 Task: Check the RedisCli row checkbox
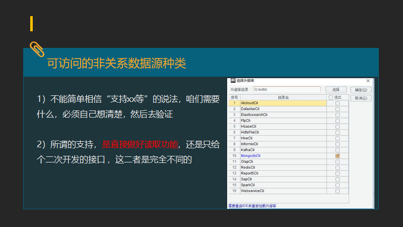tap(338, 167)
